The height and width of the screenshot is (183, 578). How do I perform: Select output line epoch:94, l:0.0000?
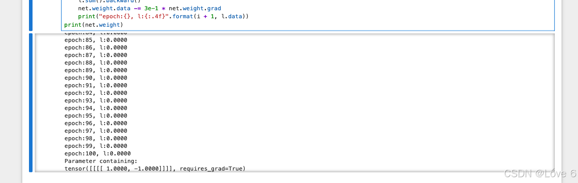96,108
